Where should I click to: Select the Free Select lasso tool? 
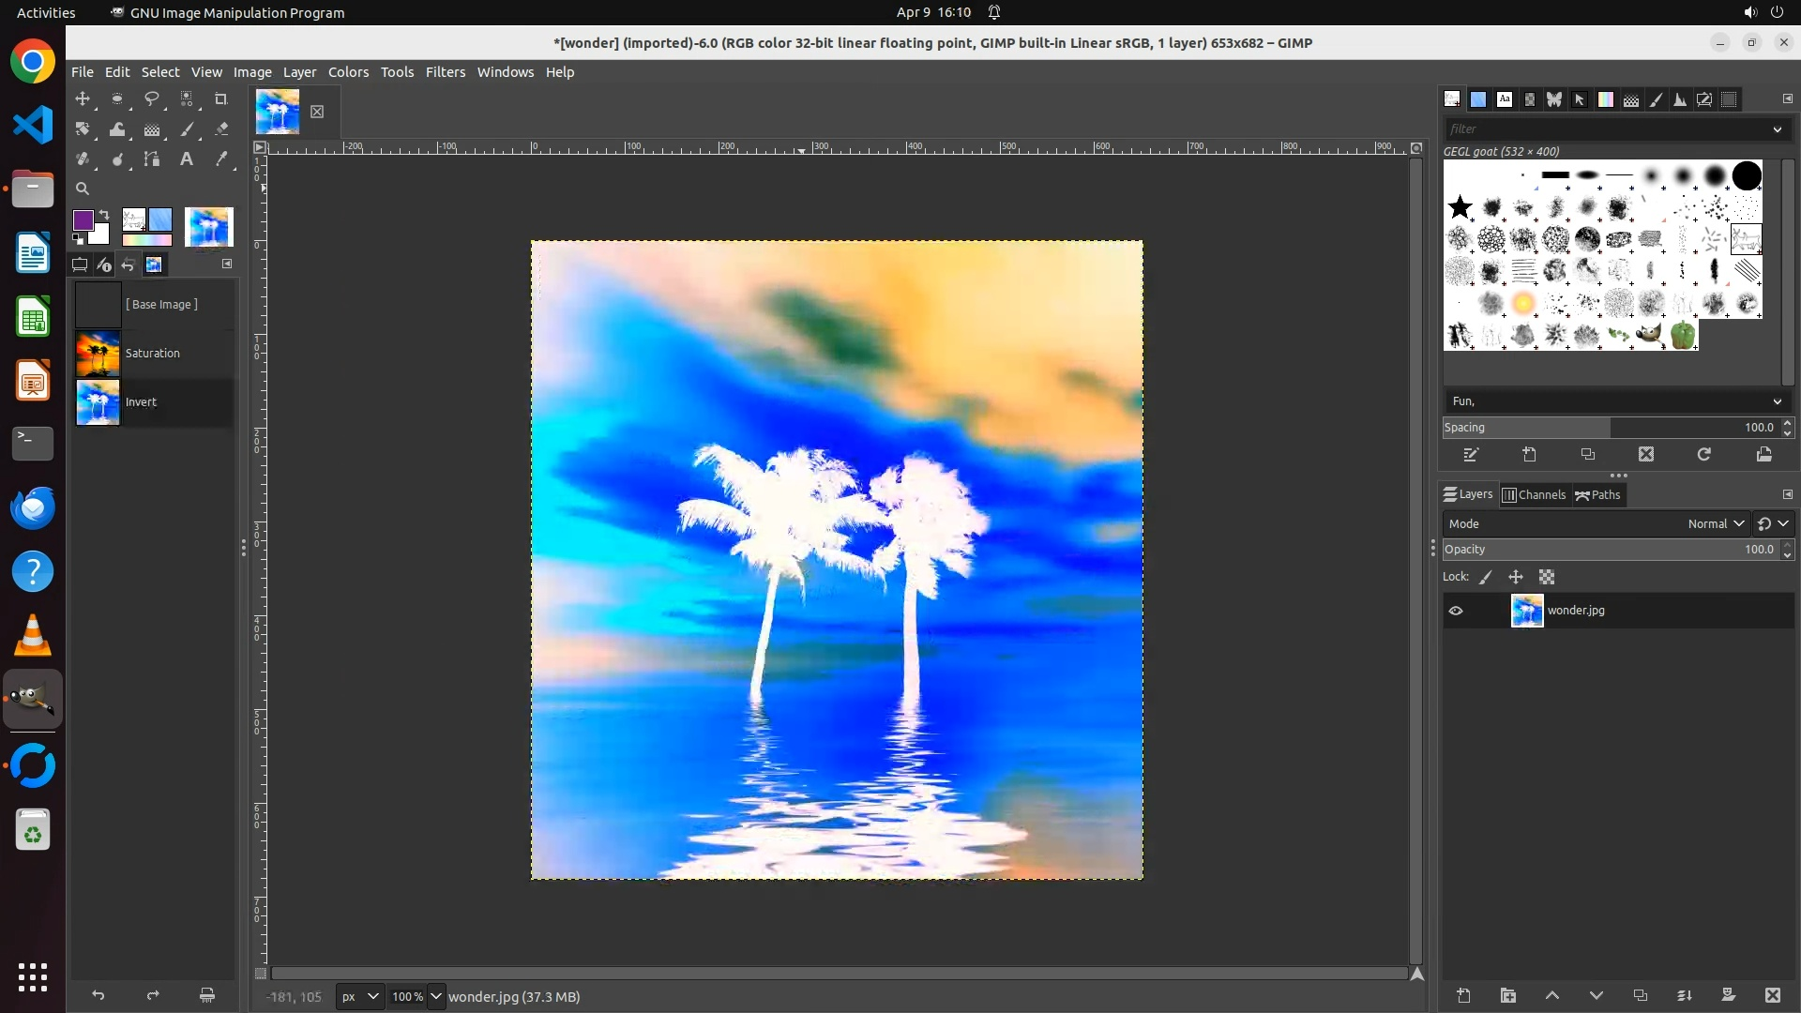152,98
